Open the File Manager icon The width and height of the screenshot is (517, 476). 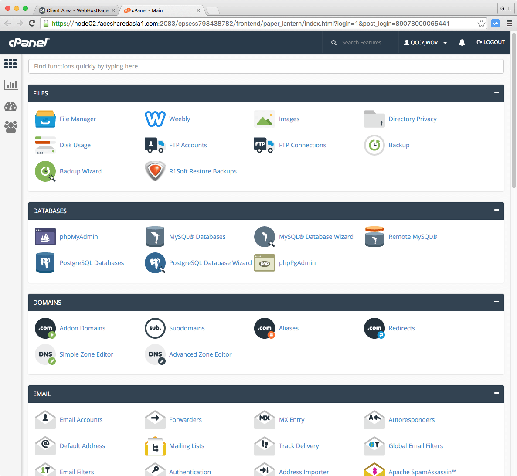click(45, 119)
